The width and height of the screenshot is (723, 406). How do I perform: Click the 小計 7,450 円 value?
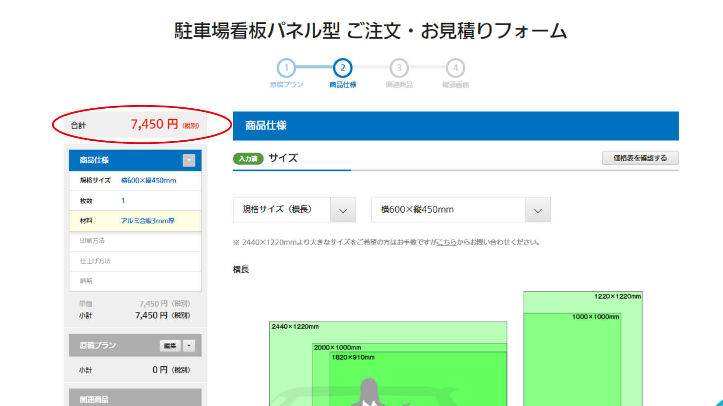163,315
